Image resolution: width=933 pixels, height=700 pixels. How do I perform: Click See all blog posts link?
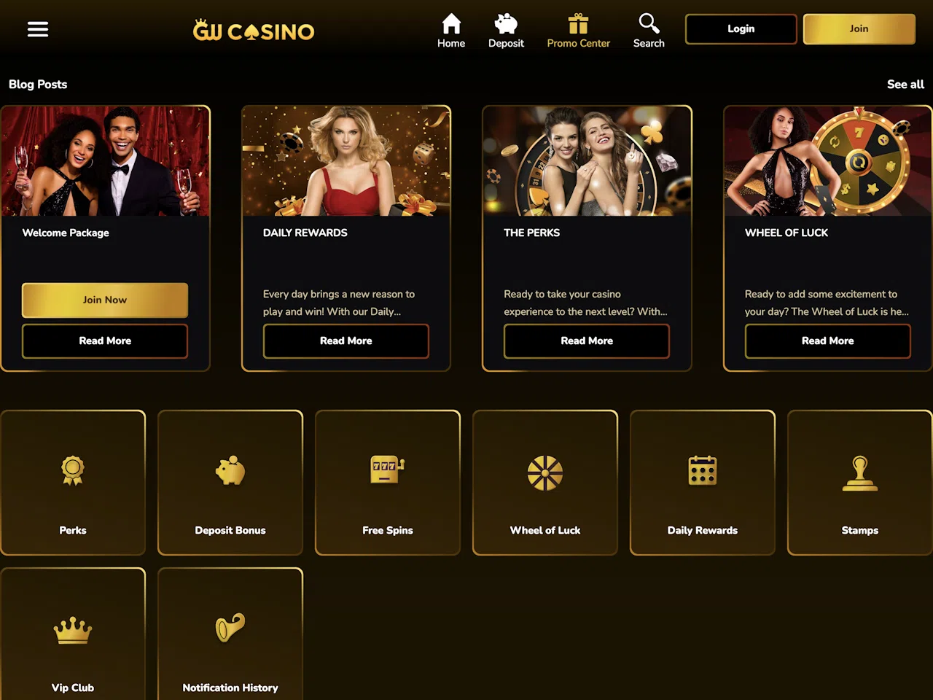[x=905, y=85]
